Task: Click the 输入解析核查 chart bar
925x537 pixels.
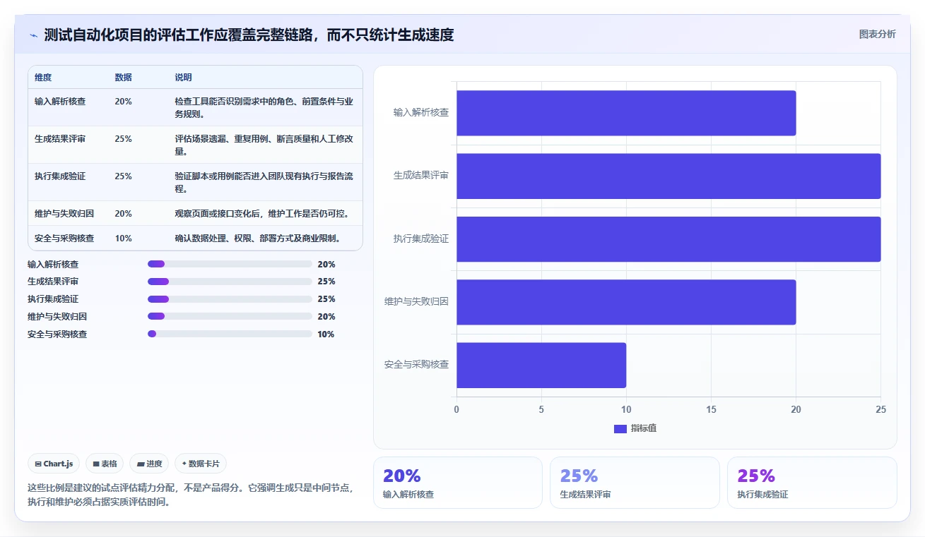Action: pos(626,113)
